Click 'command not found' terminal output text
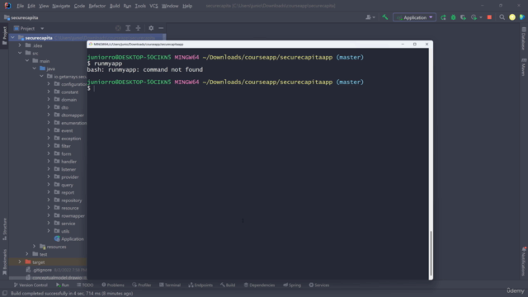528x297 pixels. [172, 69]
